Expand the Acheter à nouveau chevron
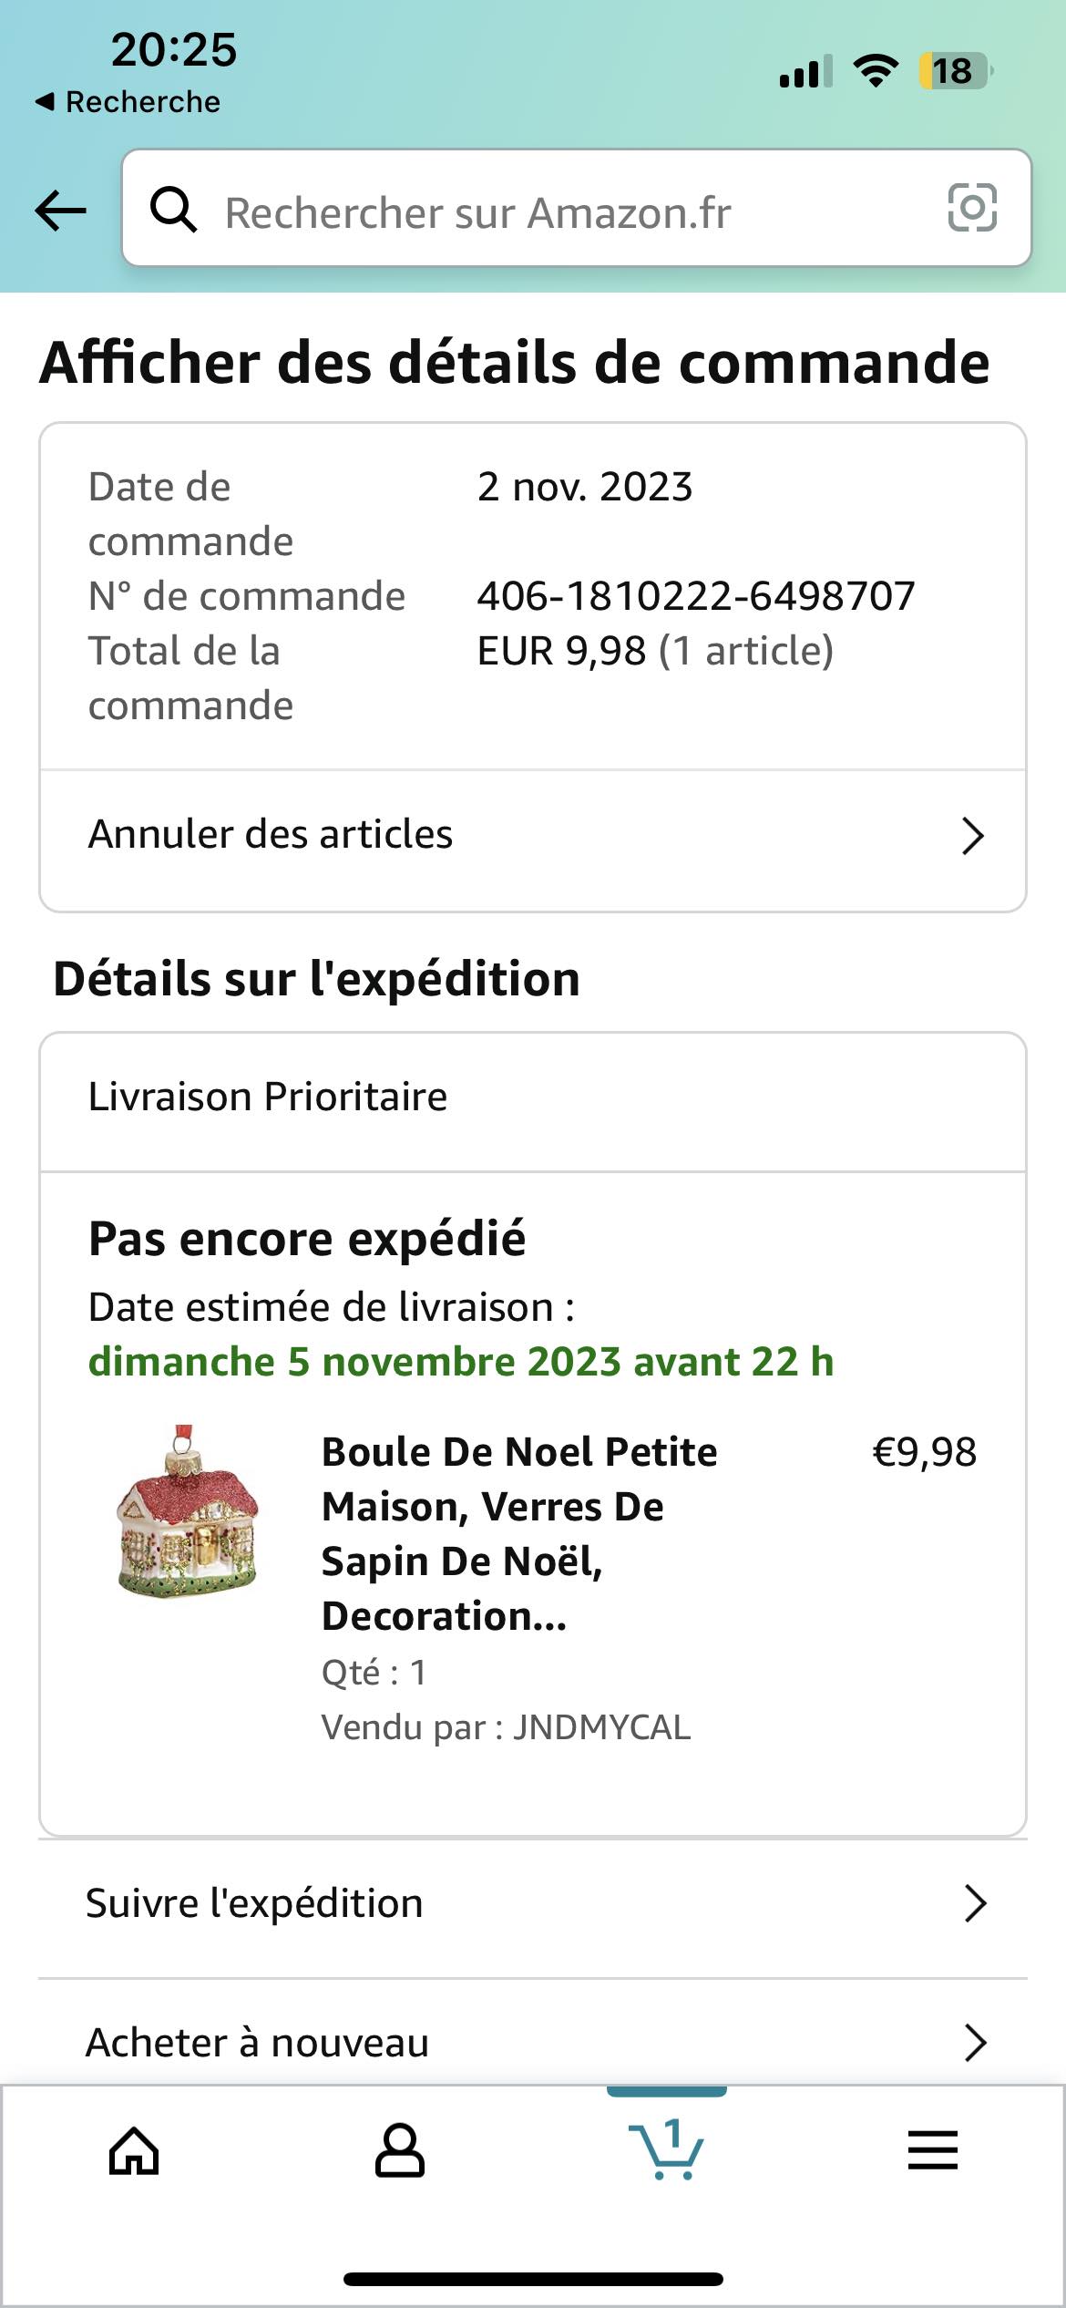 click(975, 2043)
